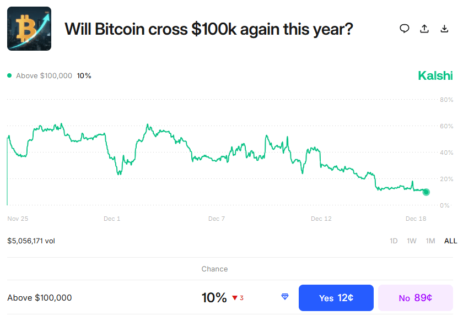
Task: Click the Kalshi logo
Action: [x=435, y=75]
